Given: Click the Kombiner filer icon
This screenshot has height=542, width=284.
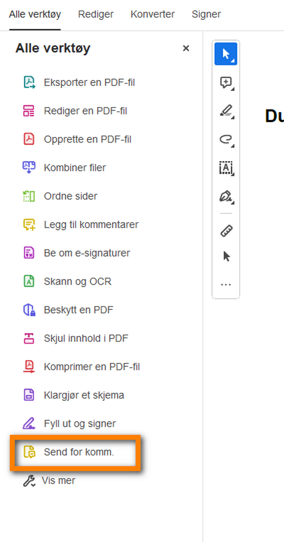Looking at the screenshot, I should 29,168.
